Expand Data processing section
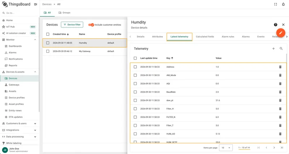This screenshot has width=289, height=154. [x=35, y=137]
